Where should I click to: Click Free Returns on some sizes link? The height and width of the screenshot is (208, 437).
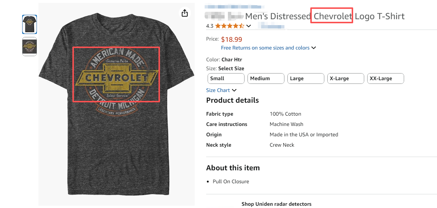click(265, 48)
